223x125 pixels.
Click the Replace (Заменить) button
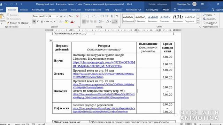pyautogui.click(x=209, y=19)
